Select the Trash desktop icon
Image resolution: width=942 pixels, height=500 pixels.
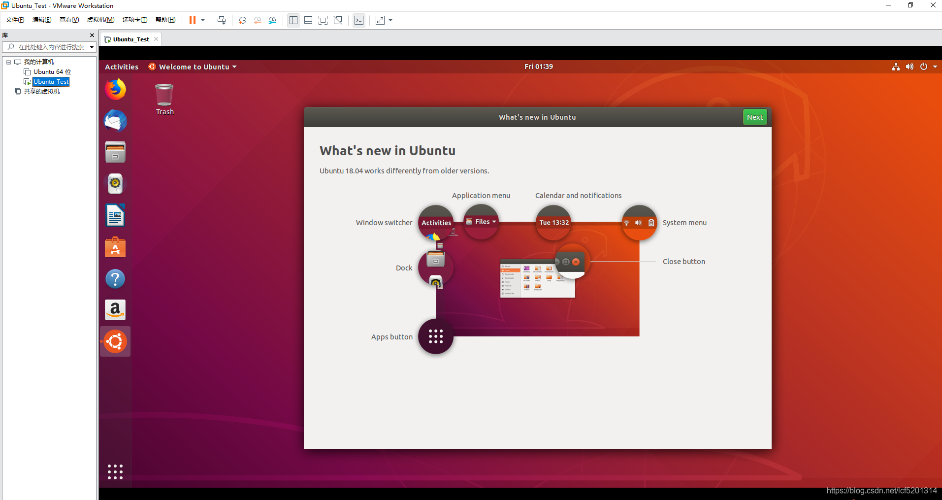164,99
